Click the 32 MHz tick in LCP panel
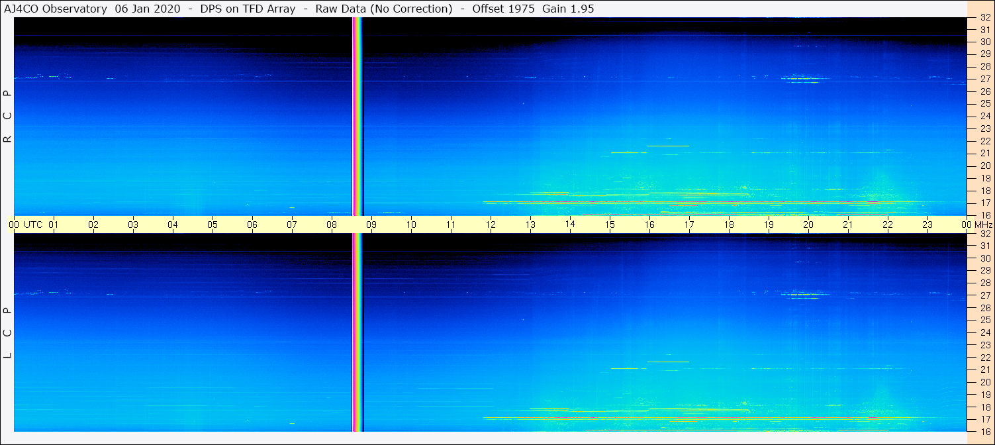This screenshot has height=445, width=995. click(985, 234)
